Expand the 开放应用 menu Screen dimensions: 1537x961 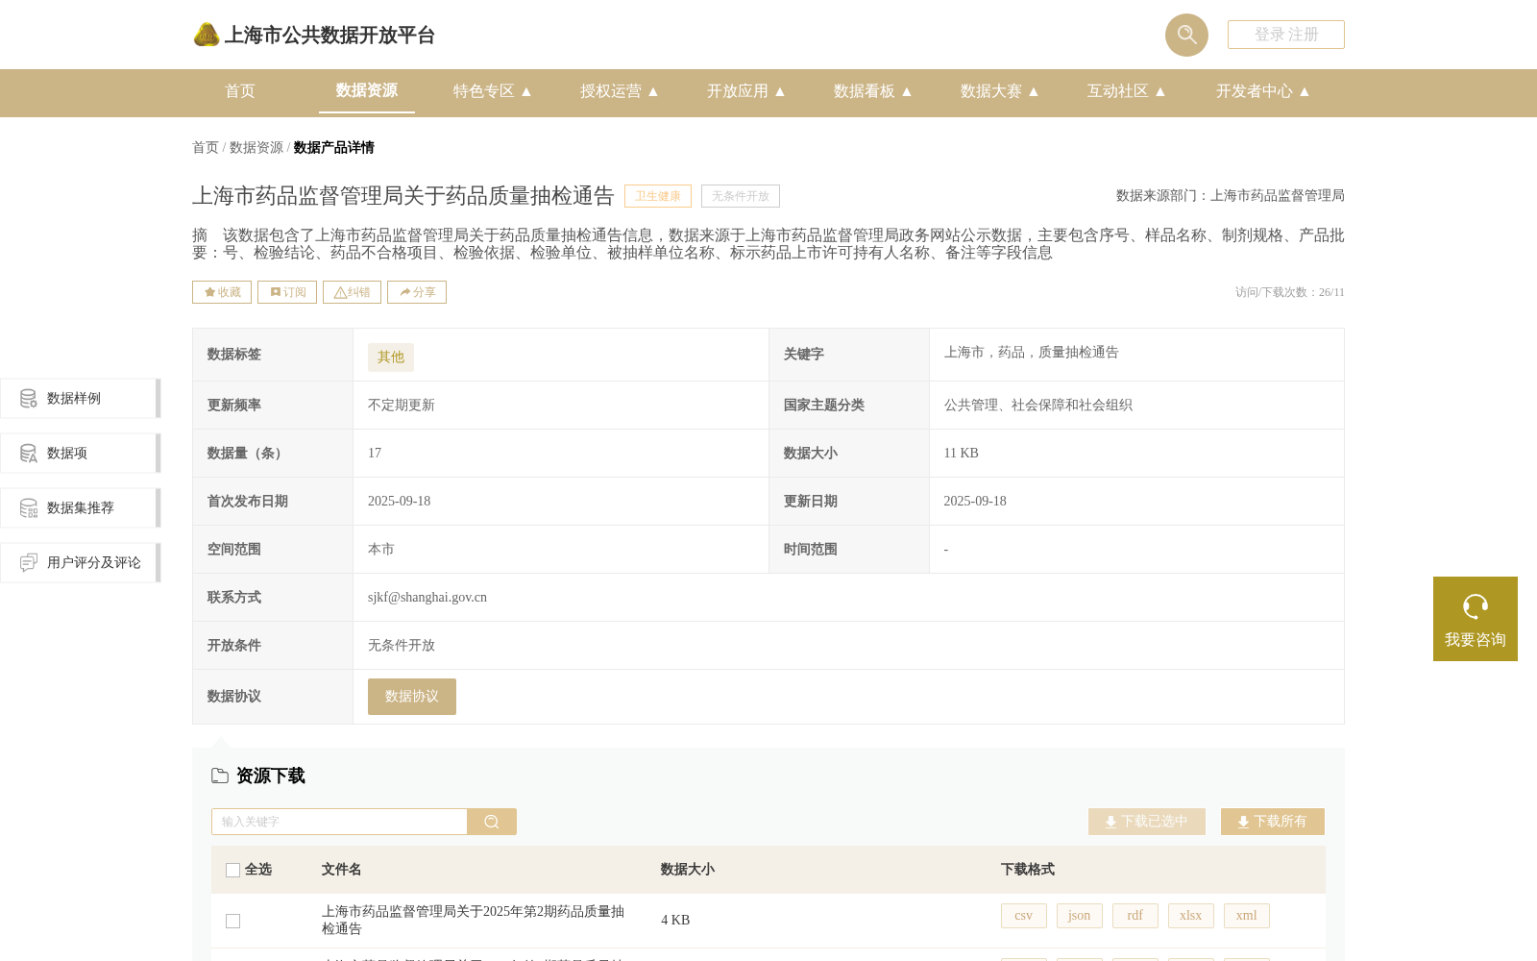[x=746, y=91]
